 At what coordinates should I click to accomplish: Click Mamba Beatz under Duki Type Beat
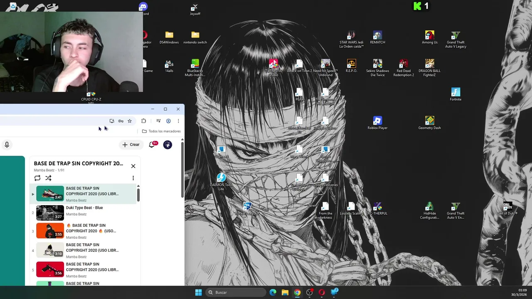76,214
